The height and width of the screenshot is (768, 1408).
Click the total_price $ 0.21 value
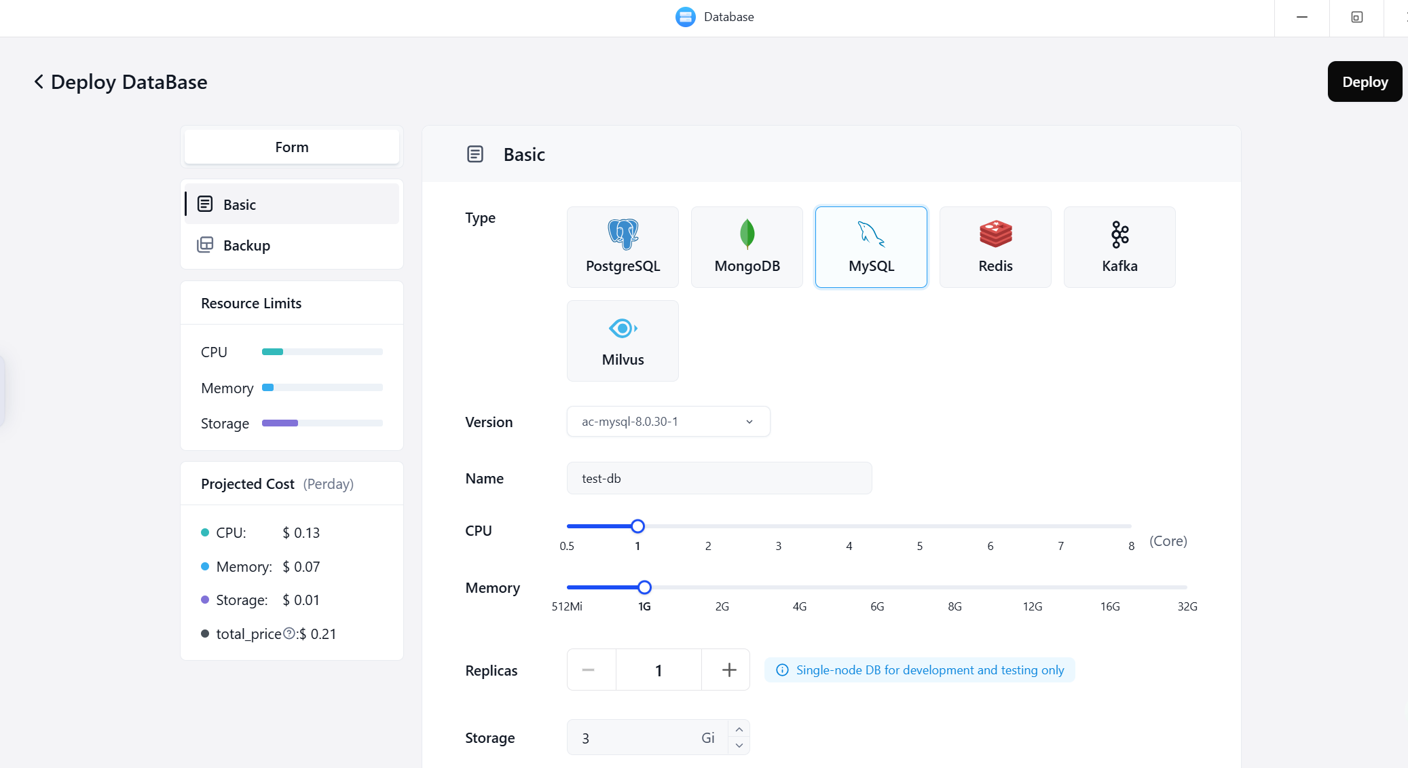coord(318,634)
